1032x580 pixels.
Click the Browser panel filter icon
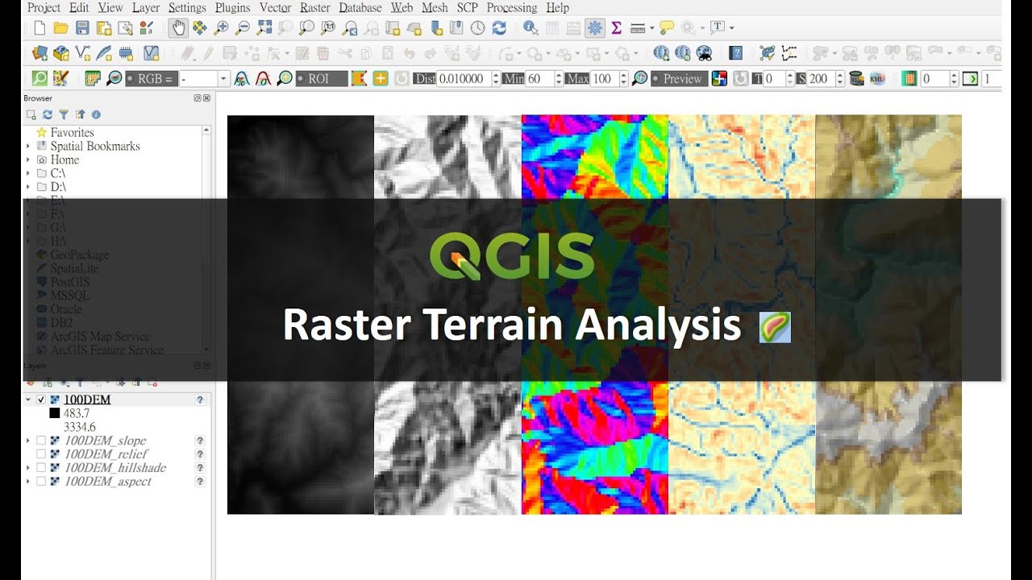tap(64, 115)
